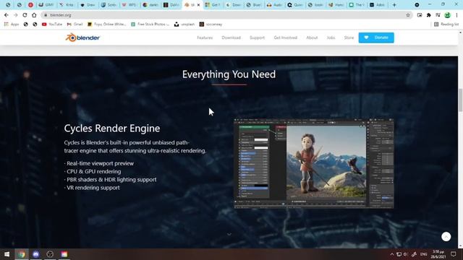Click the Chrome icon in taskbar
This screenshot has height=260, width=463.
[x=22, y=254]
